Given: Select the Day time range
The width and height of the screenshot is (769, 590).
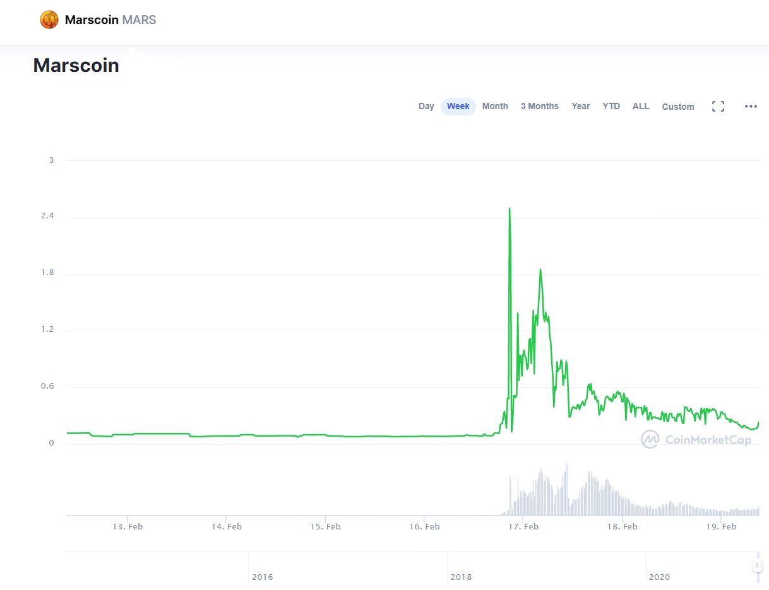Looking at the screenshot, I should [x=426, y=106].
